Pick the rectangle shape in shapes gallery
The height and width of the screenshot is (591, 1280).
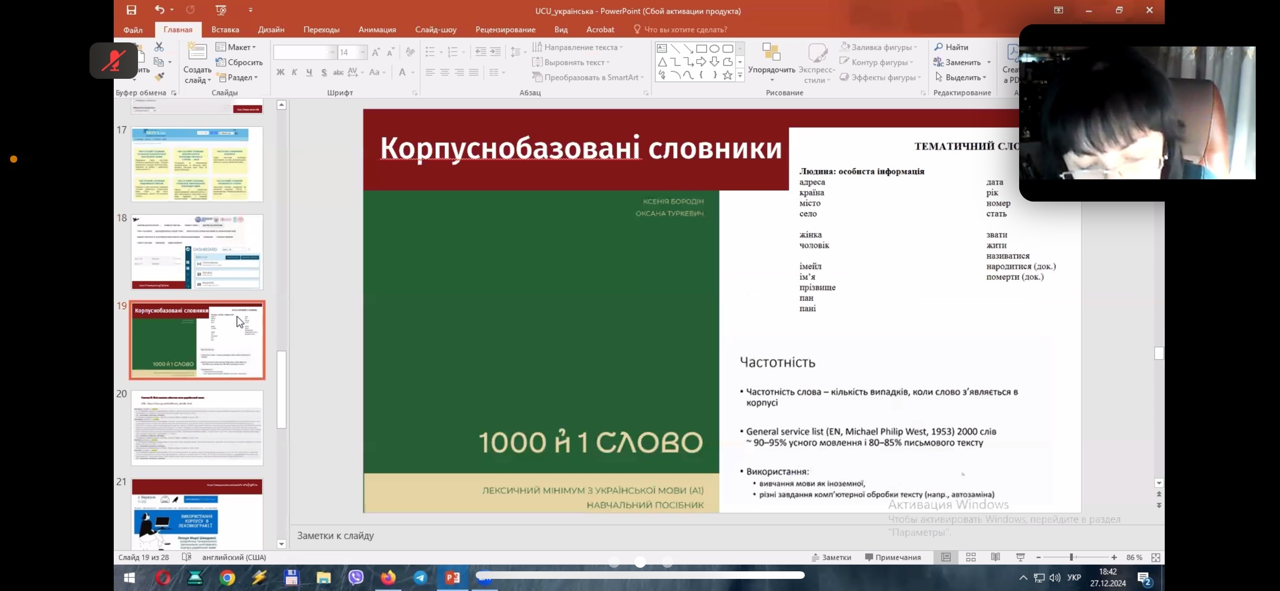click(701, 48)
